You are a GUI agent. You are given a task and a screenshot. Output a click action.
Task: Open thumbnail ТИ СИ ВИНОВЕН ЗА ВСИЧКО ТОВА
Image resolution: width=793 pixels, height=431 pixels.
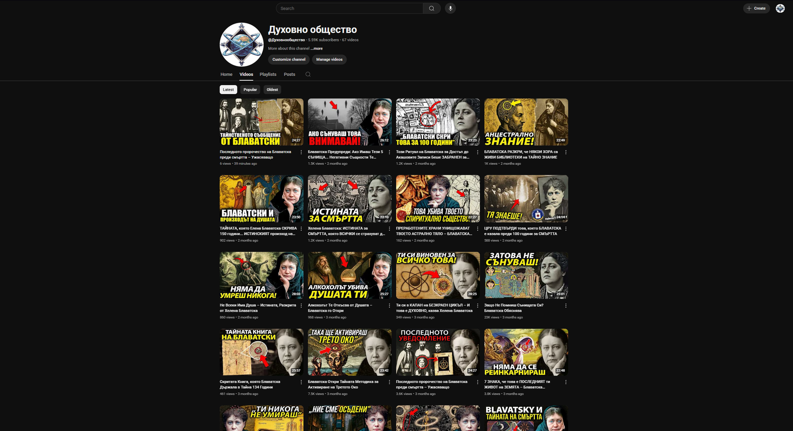point(438,275)
